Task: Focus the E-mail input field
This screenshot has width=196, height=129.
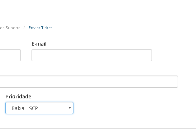Action: tap(92, 55)
